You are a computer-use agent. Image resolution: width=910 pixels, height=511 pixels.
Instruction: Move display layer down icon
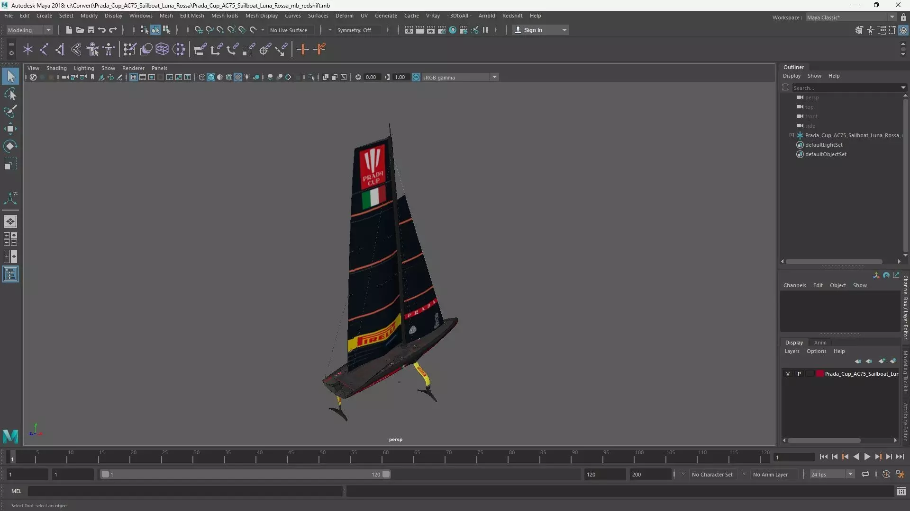coord(869,361)
